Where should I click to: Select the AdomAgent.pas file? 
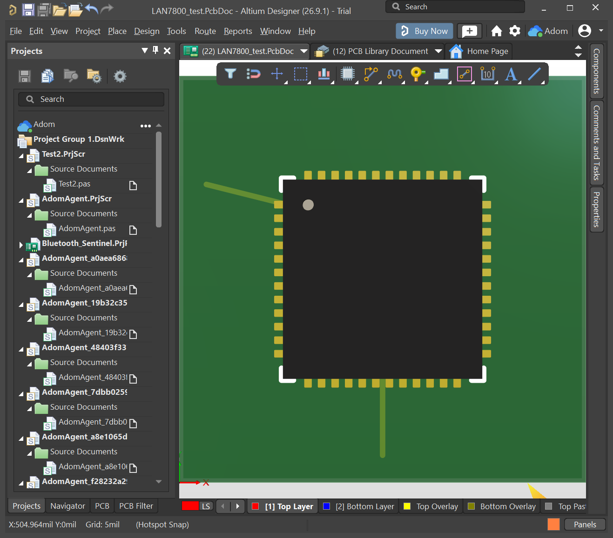tap(87, 228)
